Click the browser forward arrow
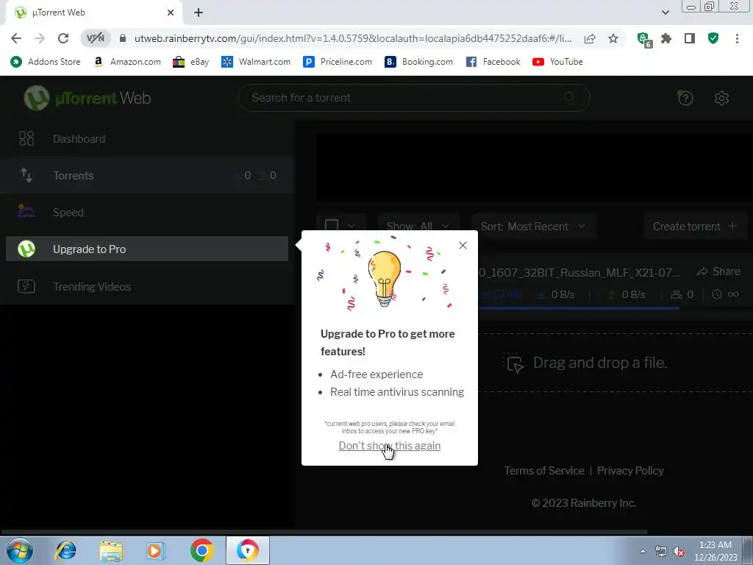The image size is (753, 565). pyautogui.click(x=40, y=38)
